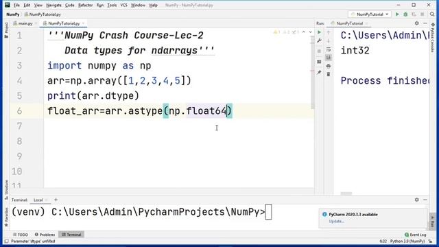Toggle scroll to end in Run output
Image resolution: width=439 pixels, height=247 pixels.
click(x=329, y=58)
